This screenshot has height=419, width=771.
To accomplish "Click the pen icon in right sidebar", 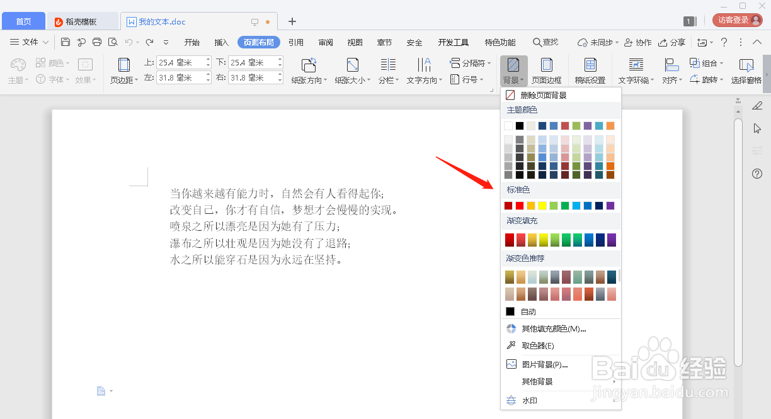I will [x=757, y=105].
